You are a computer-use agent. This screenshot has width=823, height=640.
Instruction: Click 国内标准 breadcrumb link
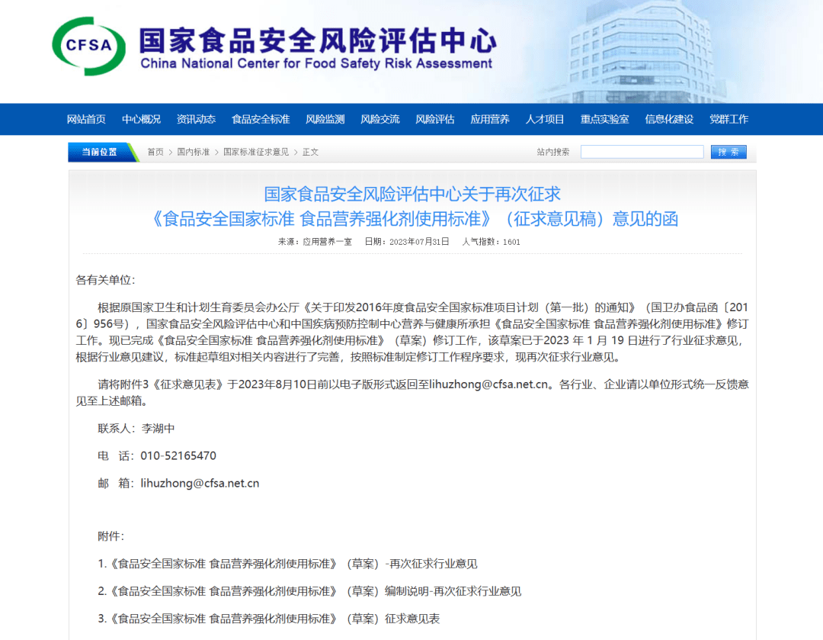[x=193, y=152]
